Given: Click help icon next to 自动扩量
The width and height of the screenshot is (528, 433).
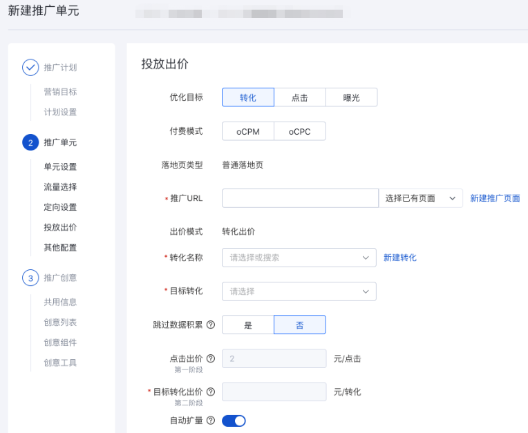Looking at the screenshot, I should click(x=211, y=420).
